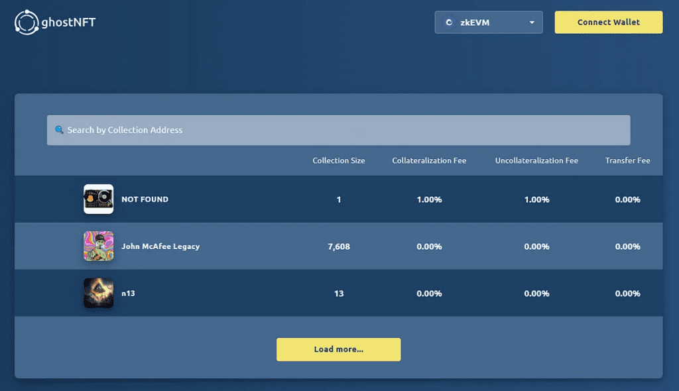Open the John McAfee Legacy collection image
This screenshot has width=679, height=391.
(x=98, y=246)
